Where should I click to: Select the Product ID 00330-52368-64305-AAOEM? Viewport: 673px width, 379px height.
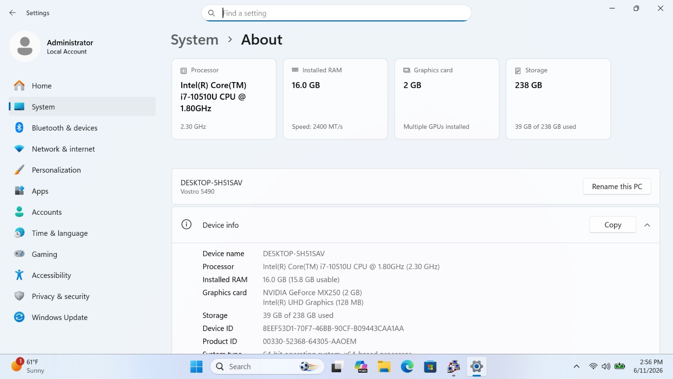(310, 342)
